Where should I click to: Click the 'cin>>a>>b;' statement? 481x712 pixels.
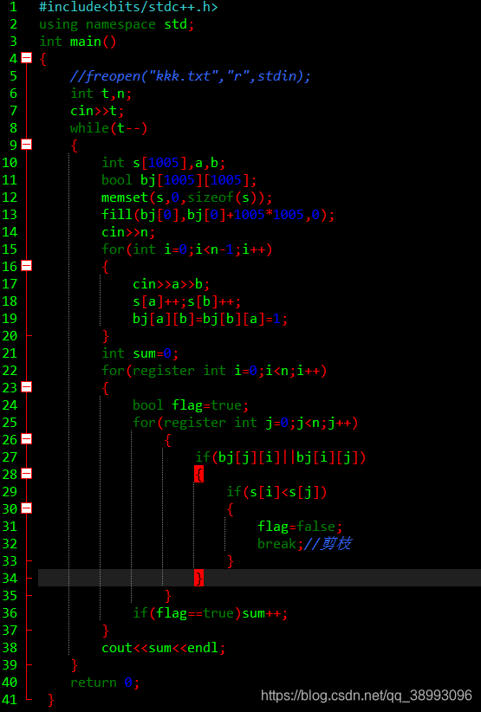click(172, 284)
